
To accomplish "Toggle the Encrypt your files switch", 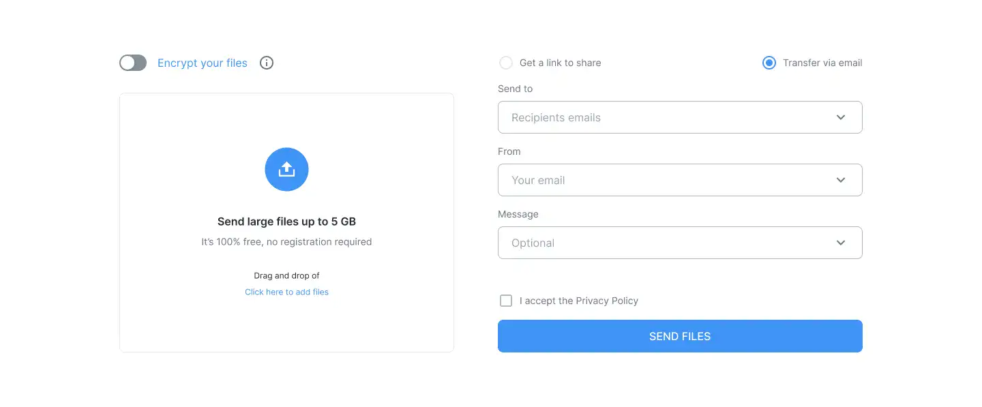I will pos(133,63).
